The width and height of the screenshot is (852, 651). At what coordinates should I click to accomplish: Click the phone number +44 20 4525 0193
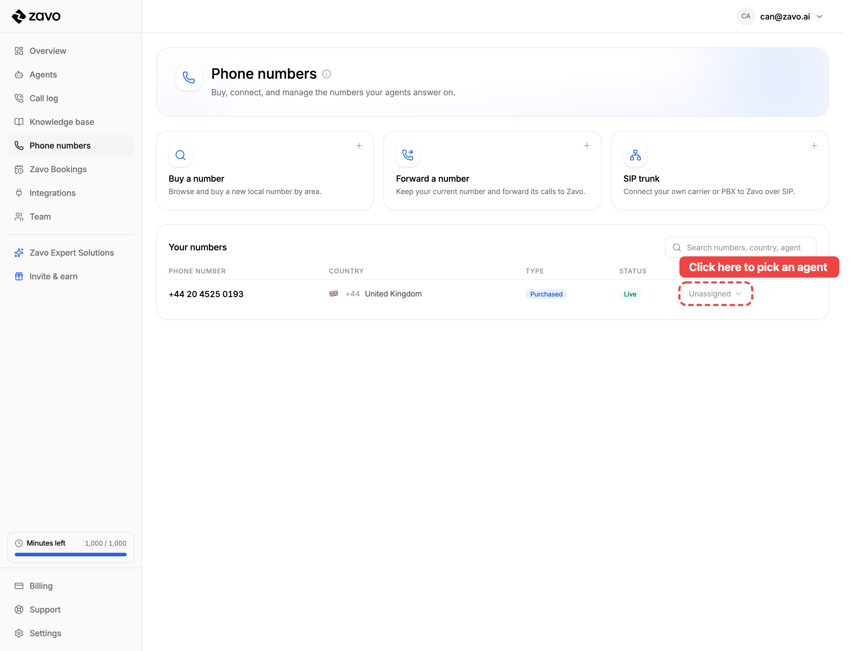[206, 294]
